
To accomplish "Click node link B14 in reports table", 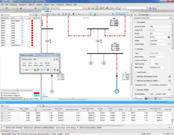I will tap(10, 115).
